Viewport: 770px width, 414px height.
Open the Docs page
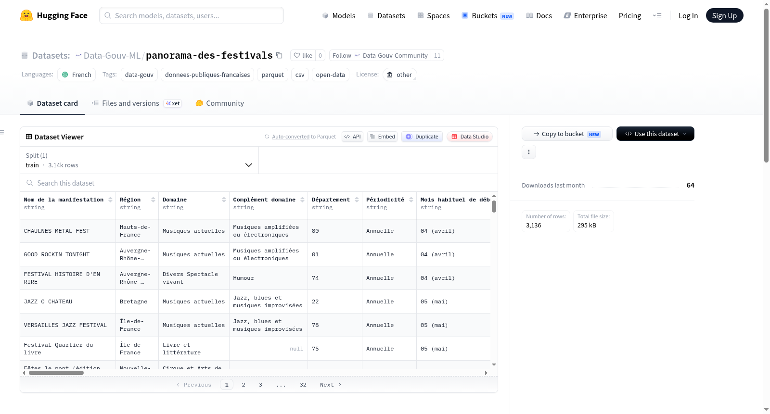tap(539, 15)
